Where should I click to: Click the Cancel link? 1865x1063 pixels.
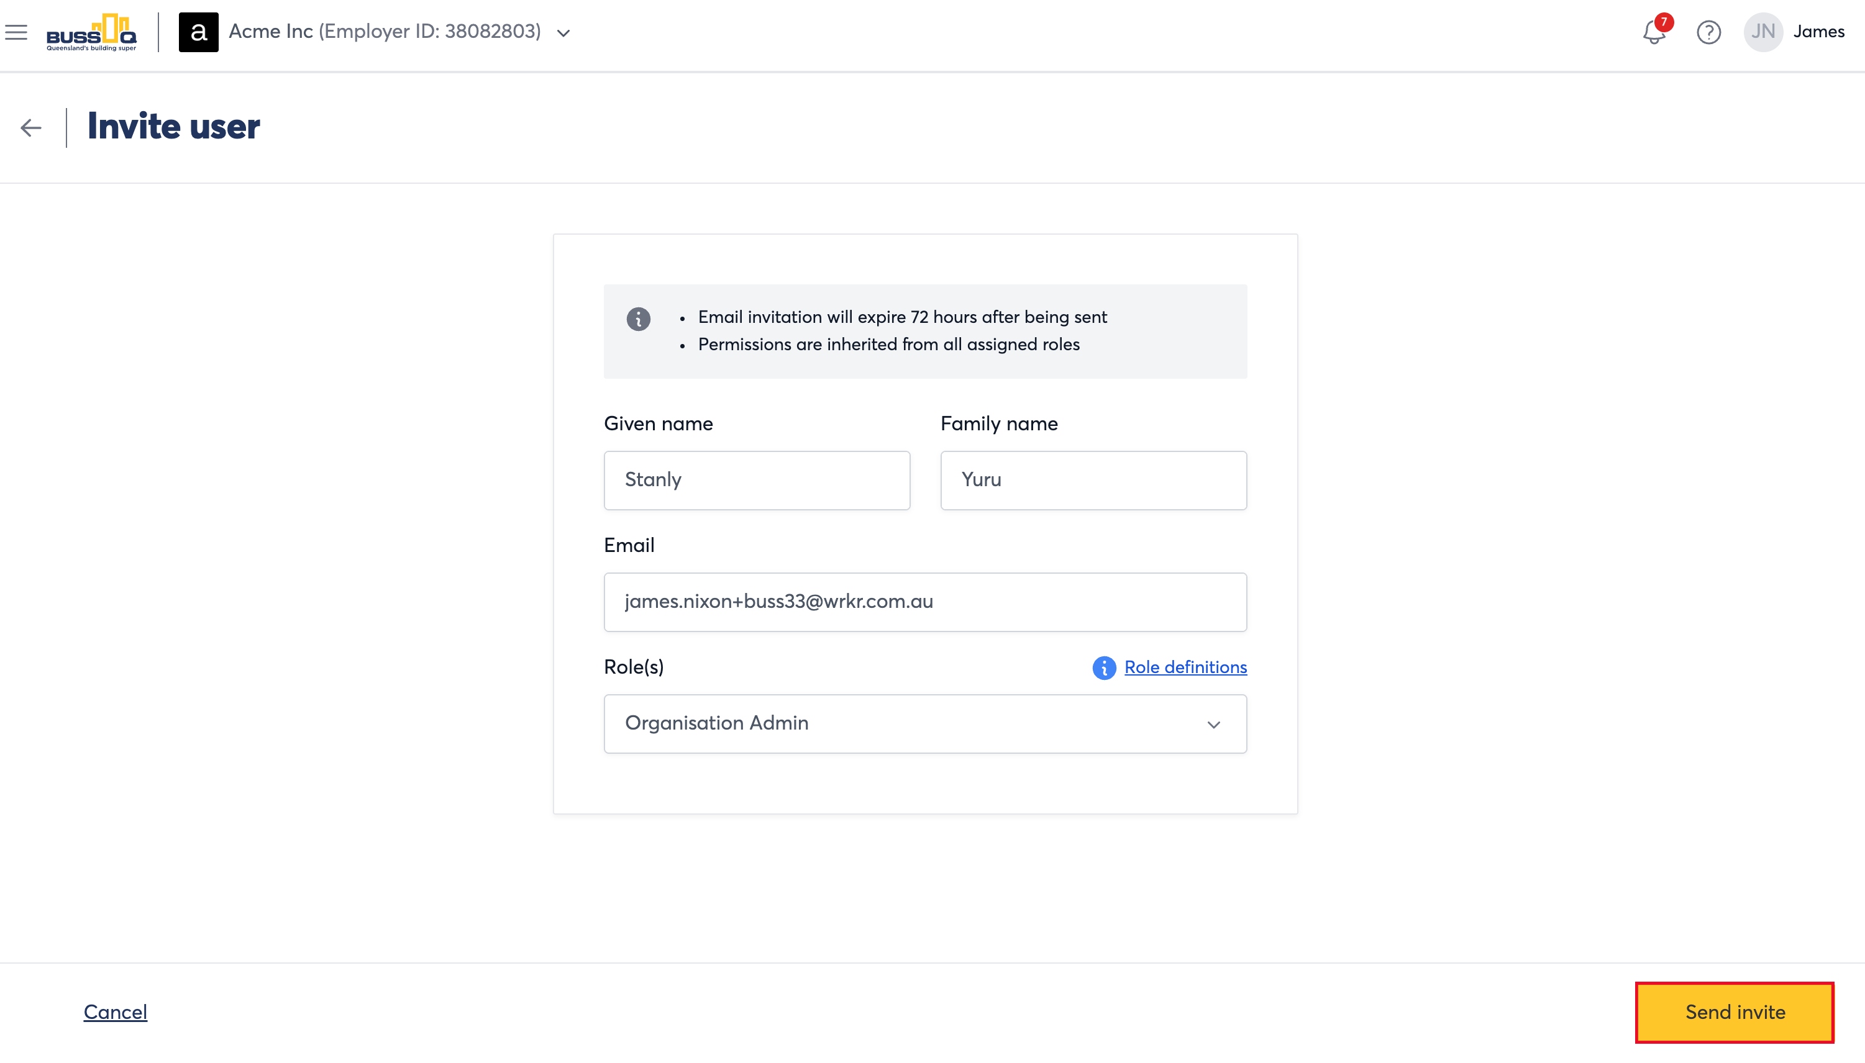click(x=116, y=1012)
